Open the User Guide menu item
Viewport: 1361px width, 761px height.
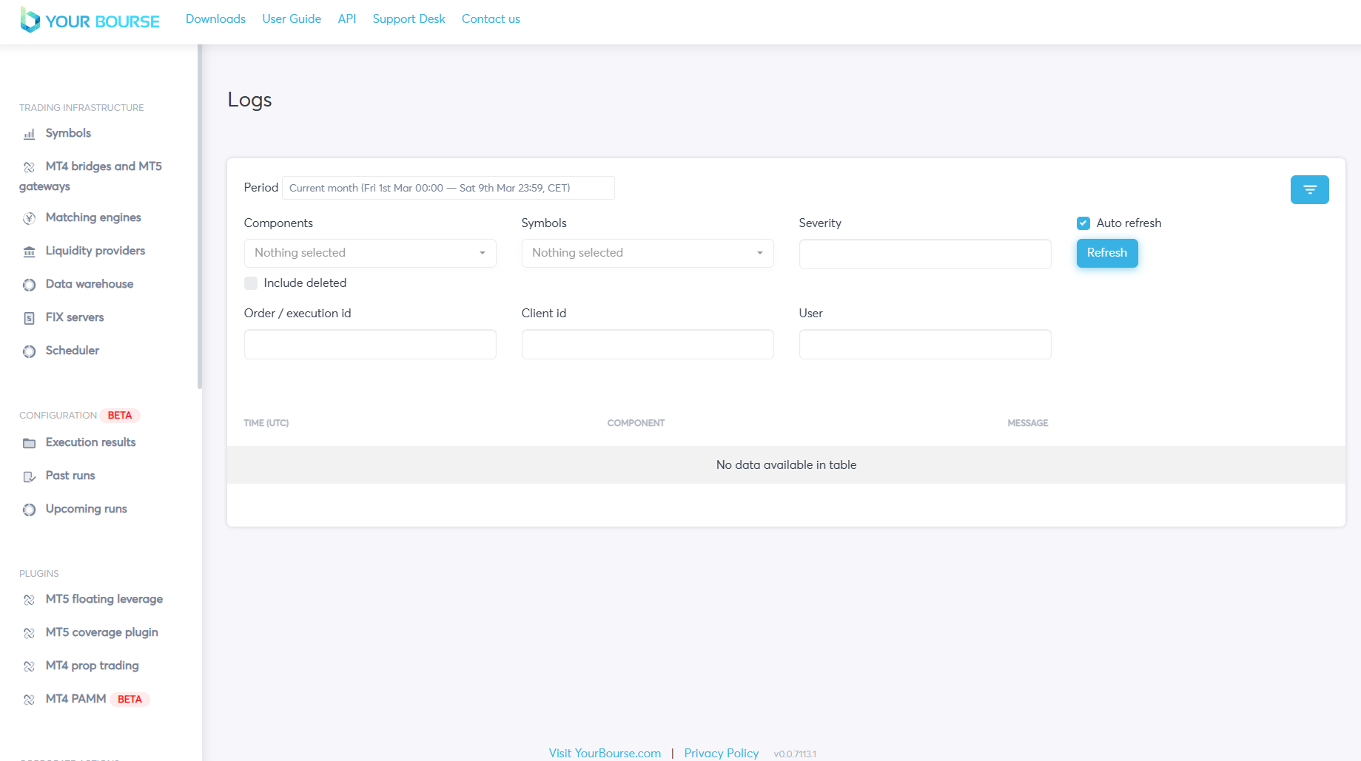click(292, 19)
